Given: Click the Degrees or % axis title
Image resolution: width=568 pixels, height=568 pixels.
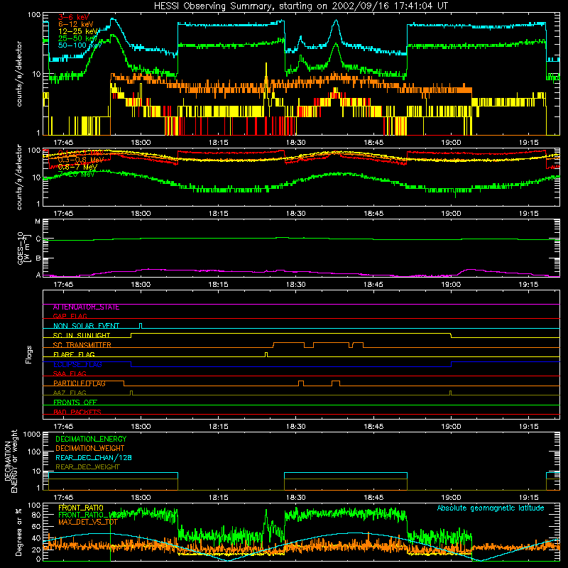Looking at the screenshot, I should (x=18, y=532).
